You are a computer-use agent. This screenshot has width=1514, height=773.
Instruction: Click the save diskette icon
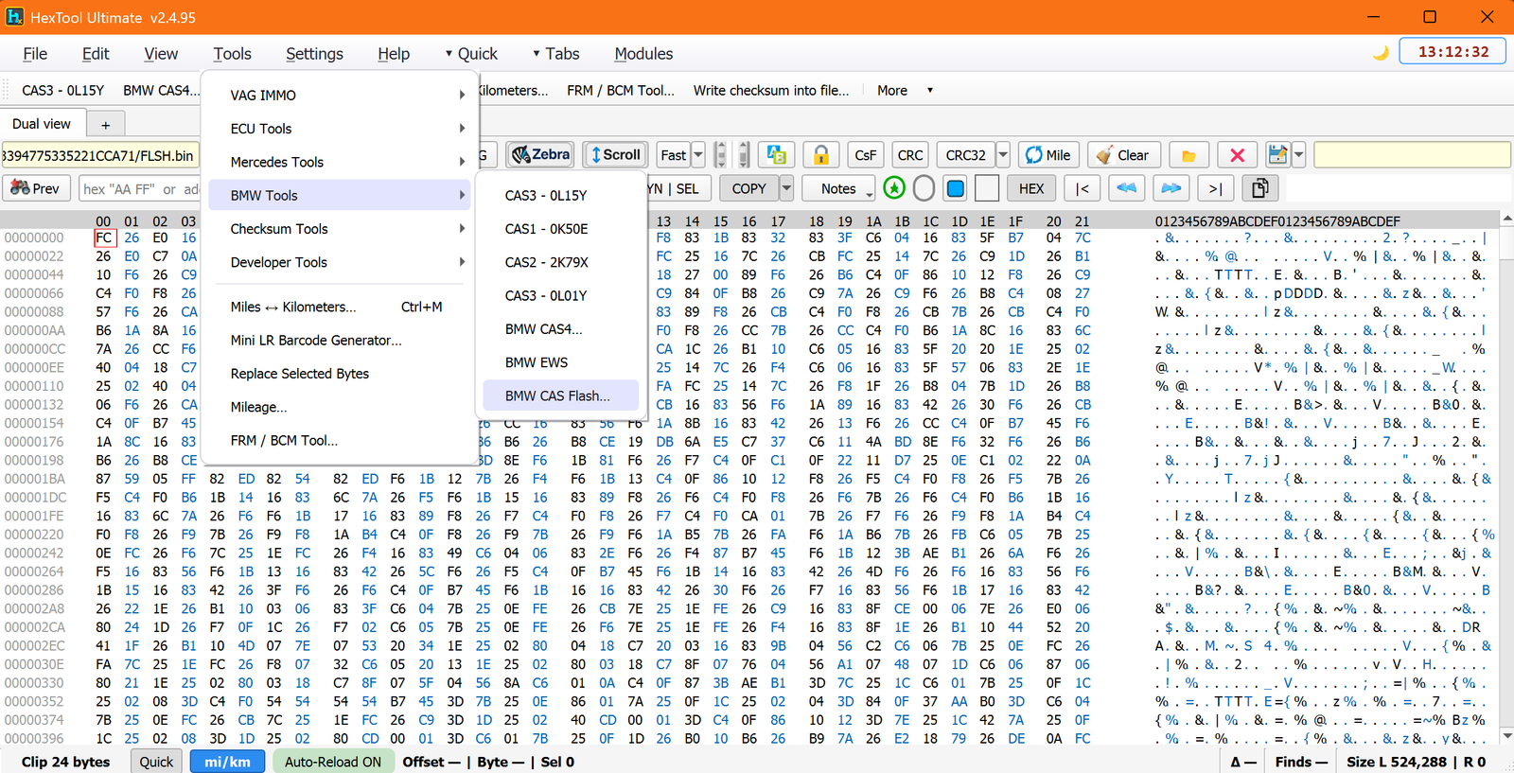pyautogui.click(x=1277, y=155)
